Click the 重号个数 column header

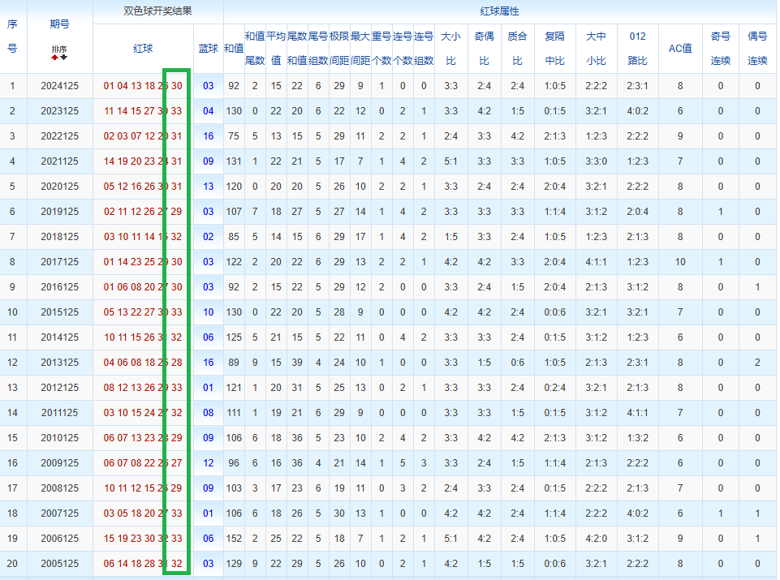coord(381,48)
